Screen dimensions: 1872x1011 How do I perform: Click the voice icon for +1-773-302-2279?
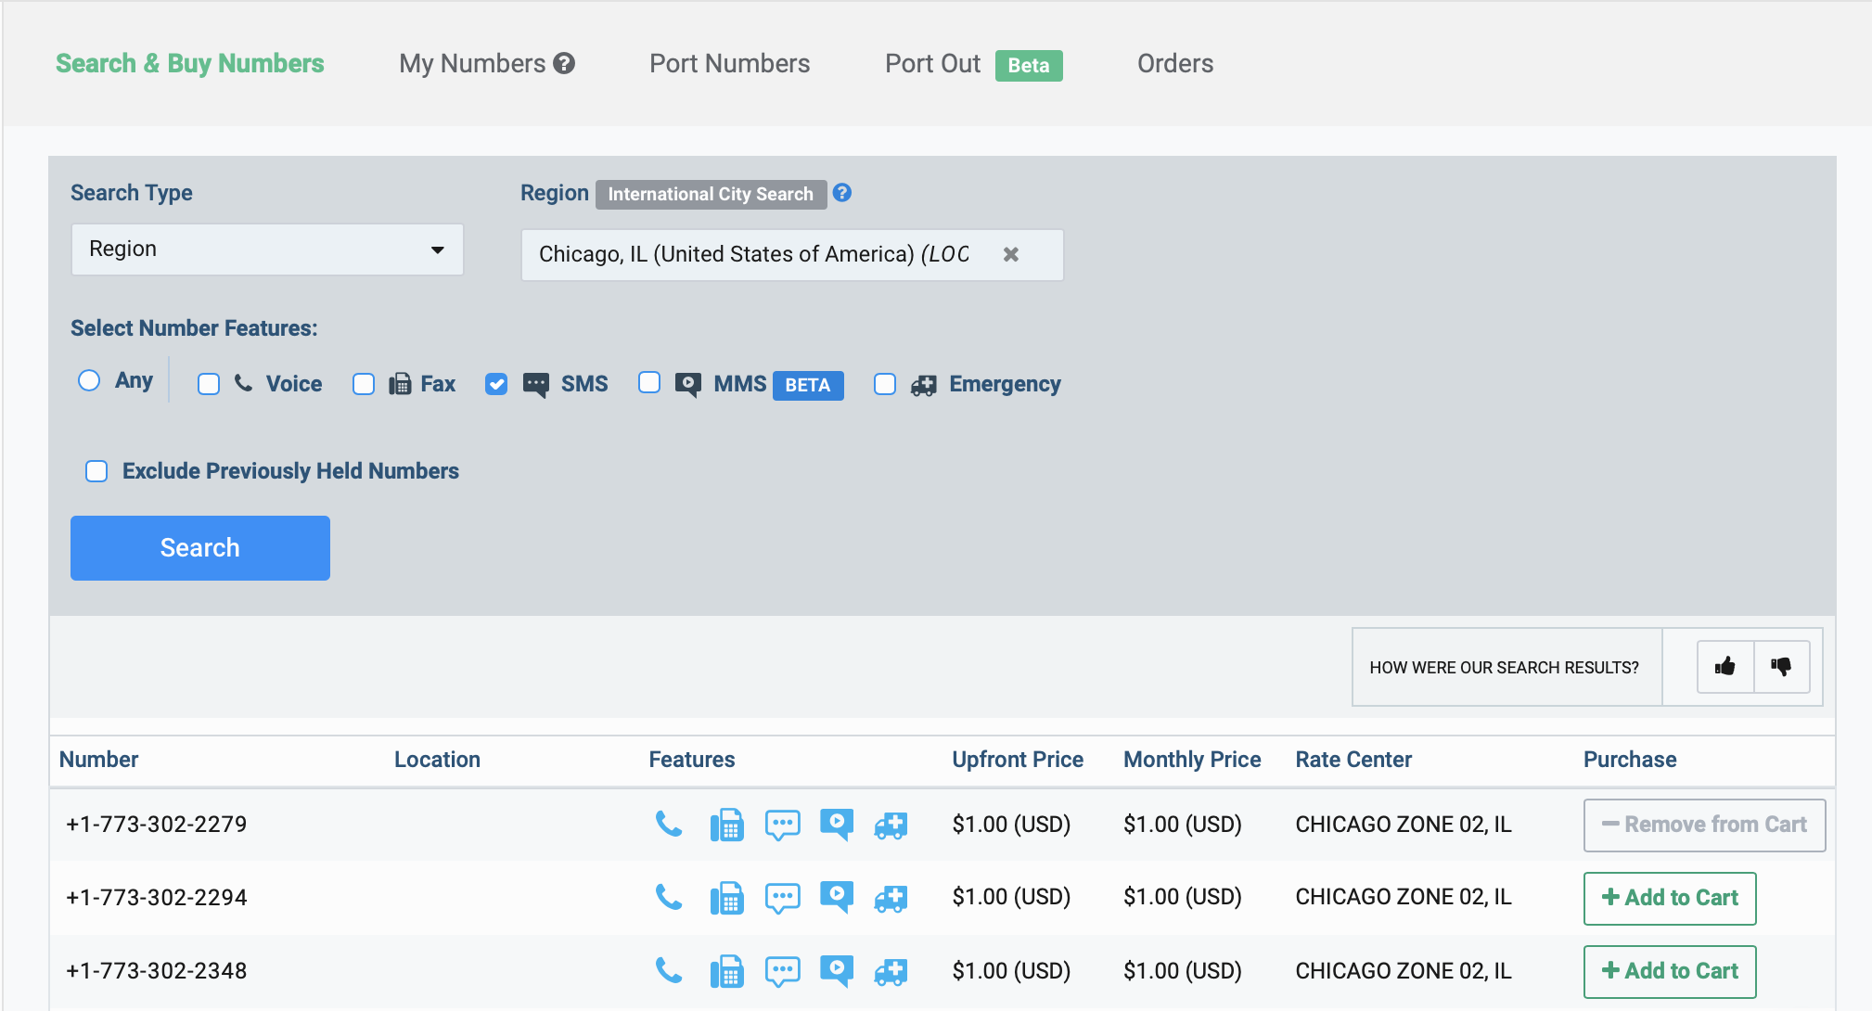(x=669, y=824)
